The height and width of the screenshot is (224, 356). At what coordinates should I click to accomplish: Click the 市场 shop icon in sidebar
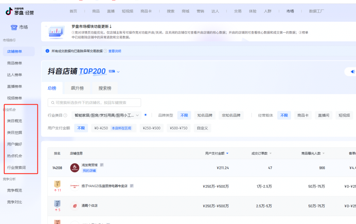(x=14, y=27)
